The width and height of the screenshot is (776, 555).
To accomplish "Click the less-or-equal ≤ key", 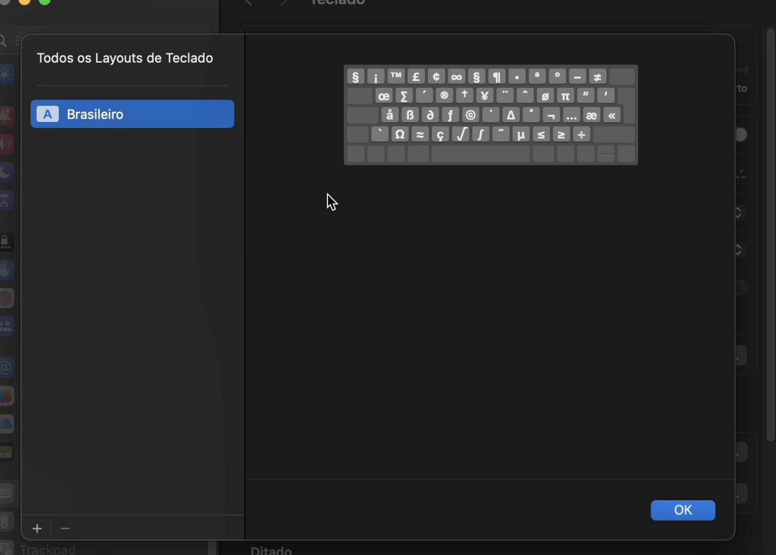I will pos(541,134).
